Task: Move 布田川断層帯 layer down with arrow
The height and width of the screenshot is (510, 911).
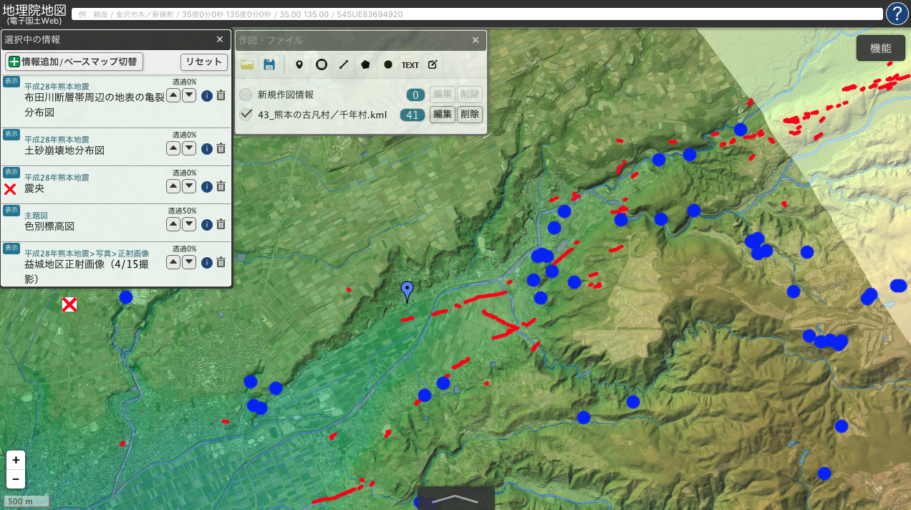Action: 189,95
